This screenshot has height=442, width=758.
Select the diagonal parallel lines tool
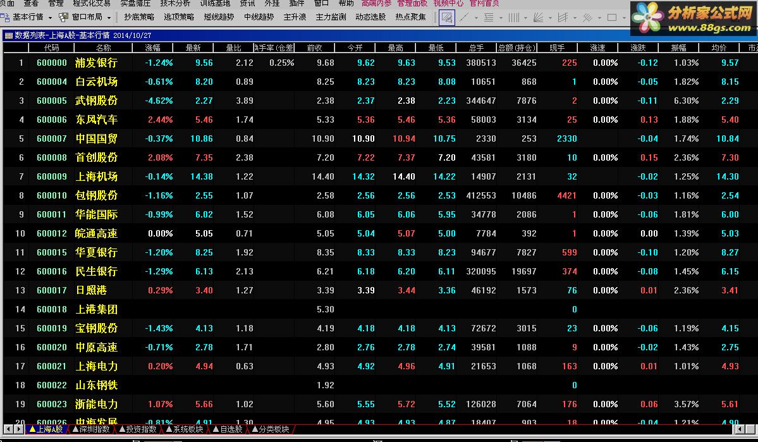pyautogui.click(x=587, y=18)
